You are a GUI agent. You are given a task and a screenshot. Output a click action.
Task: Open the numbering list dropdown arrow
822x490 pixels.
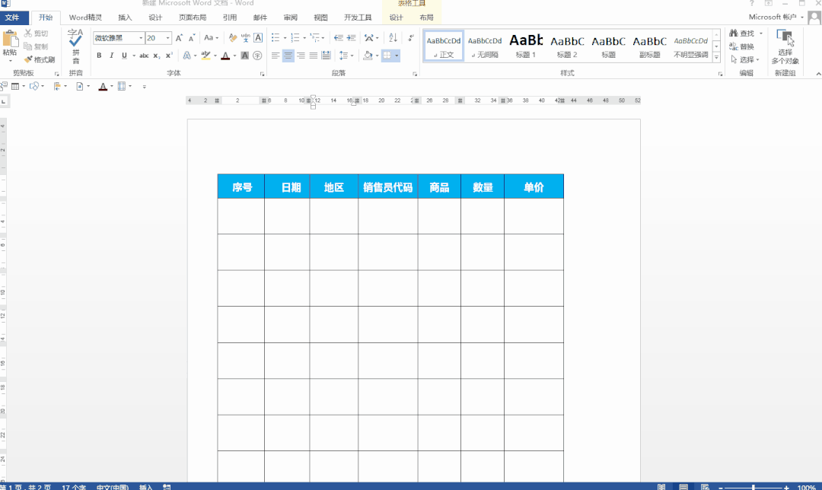point(304,38)
